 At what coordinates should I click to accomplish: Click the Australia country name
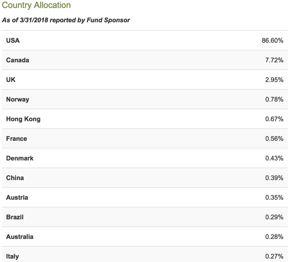(x=20, y=237)
